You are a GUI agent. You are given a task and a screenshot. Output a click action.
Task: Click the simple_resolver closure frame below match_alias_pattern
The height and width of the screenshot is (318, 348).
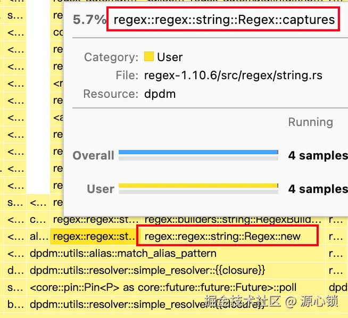coord(147,270)
